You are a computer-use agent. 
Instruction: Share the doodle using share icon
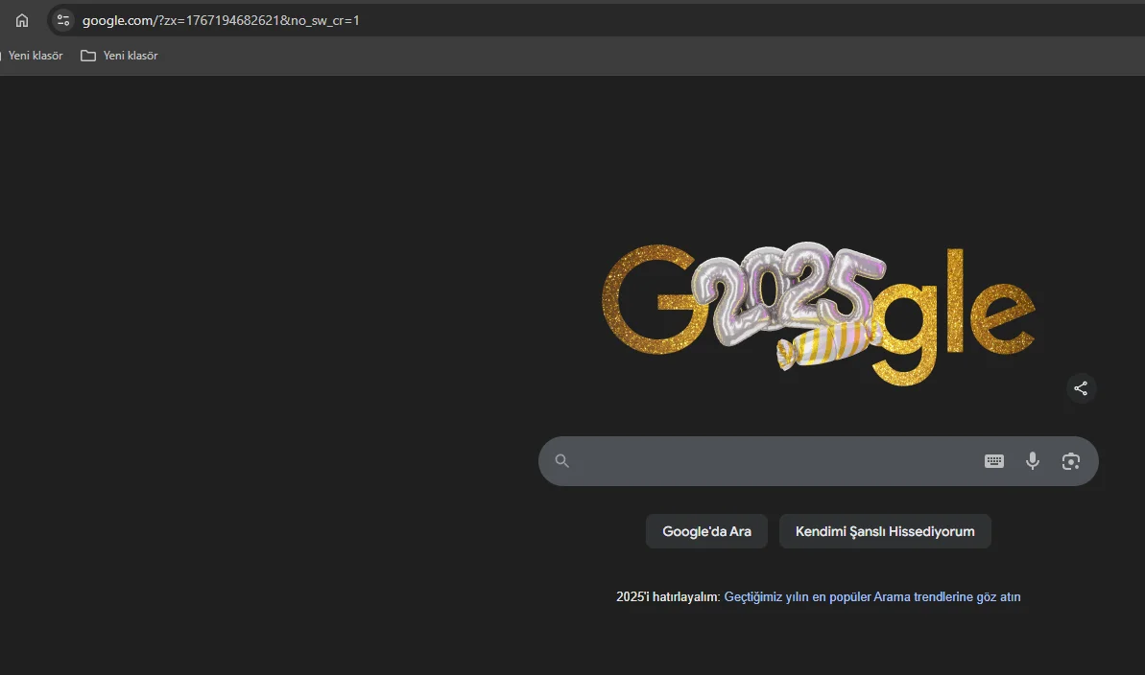pos(1081,388)
